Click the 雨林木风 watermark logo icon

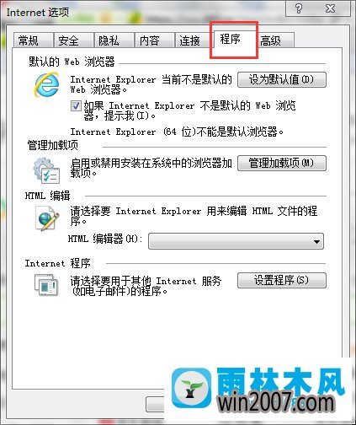coord(192,389)
